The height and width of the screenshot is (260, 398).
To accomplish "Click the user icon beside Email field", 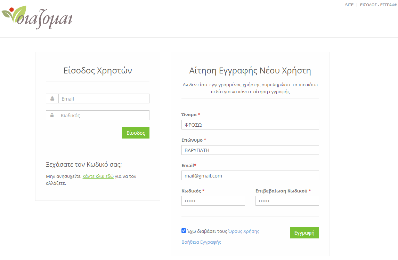I will [x=52, y=99].
